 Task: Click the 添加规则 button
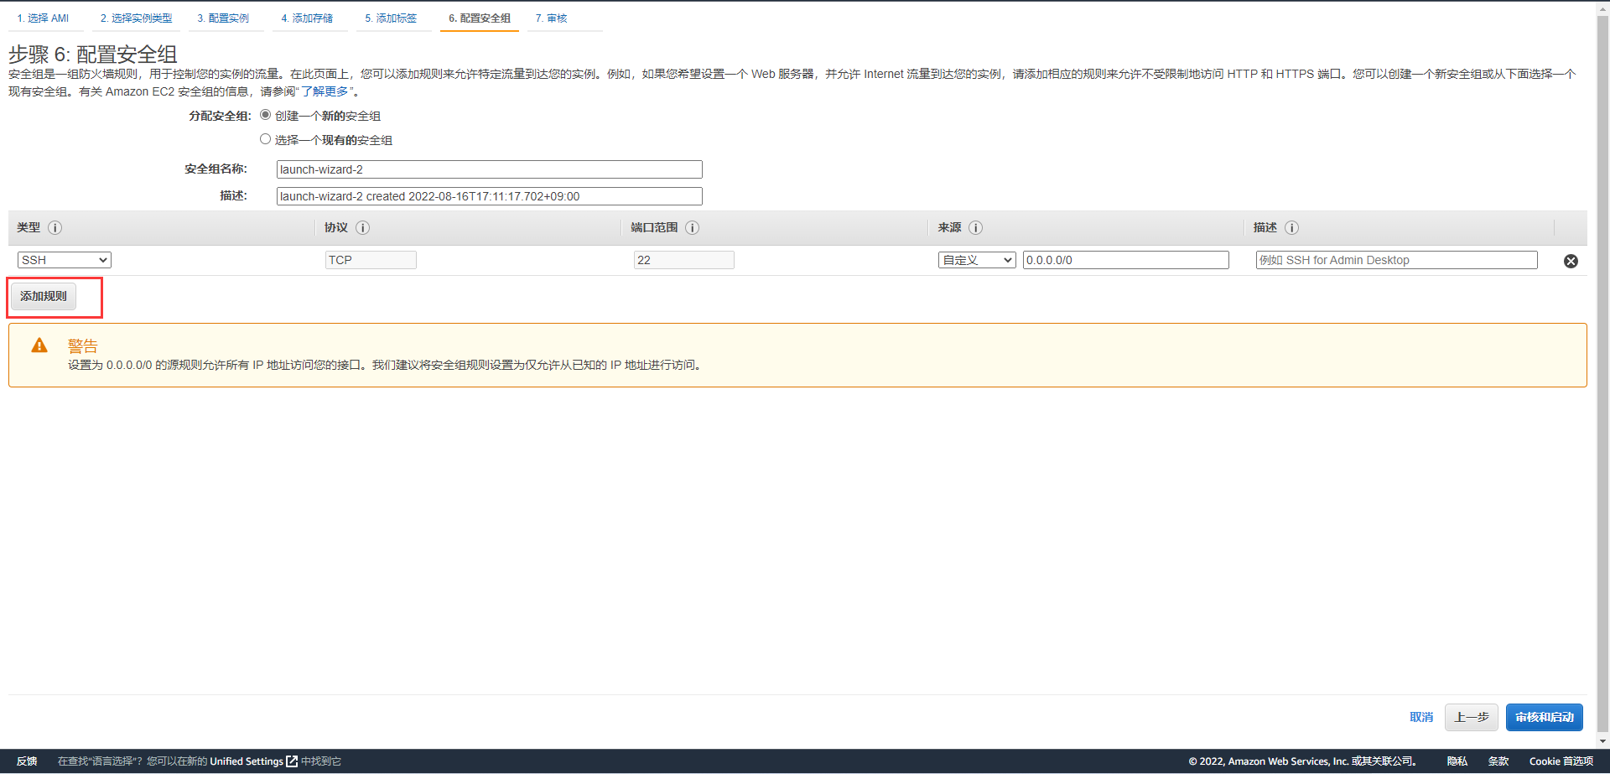(x=44, y=296)
